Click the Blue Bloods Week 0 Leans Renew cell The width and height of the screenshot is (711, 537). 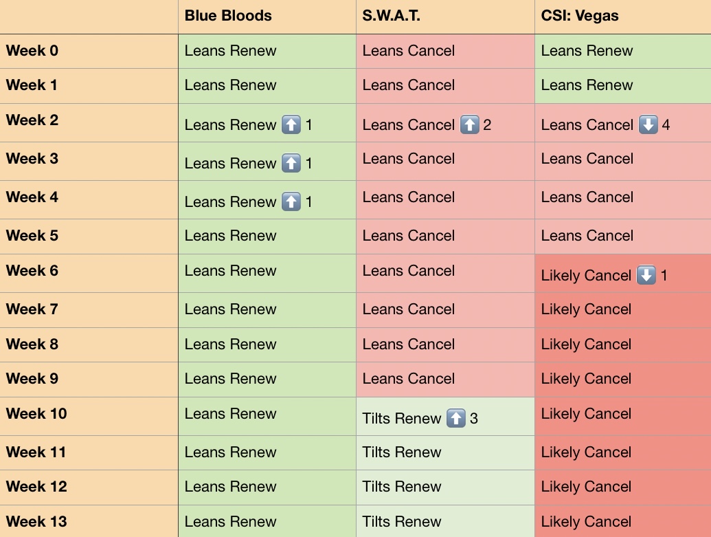coord(267,52)
